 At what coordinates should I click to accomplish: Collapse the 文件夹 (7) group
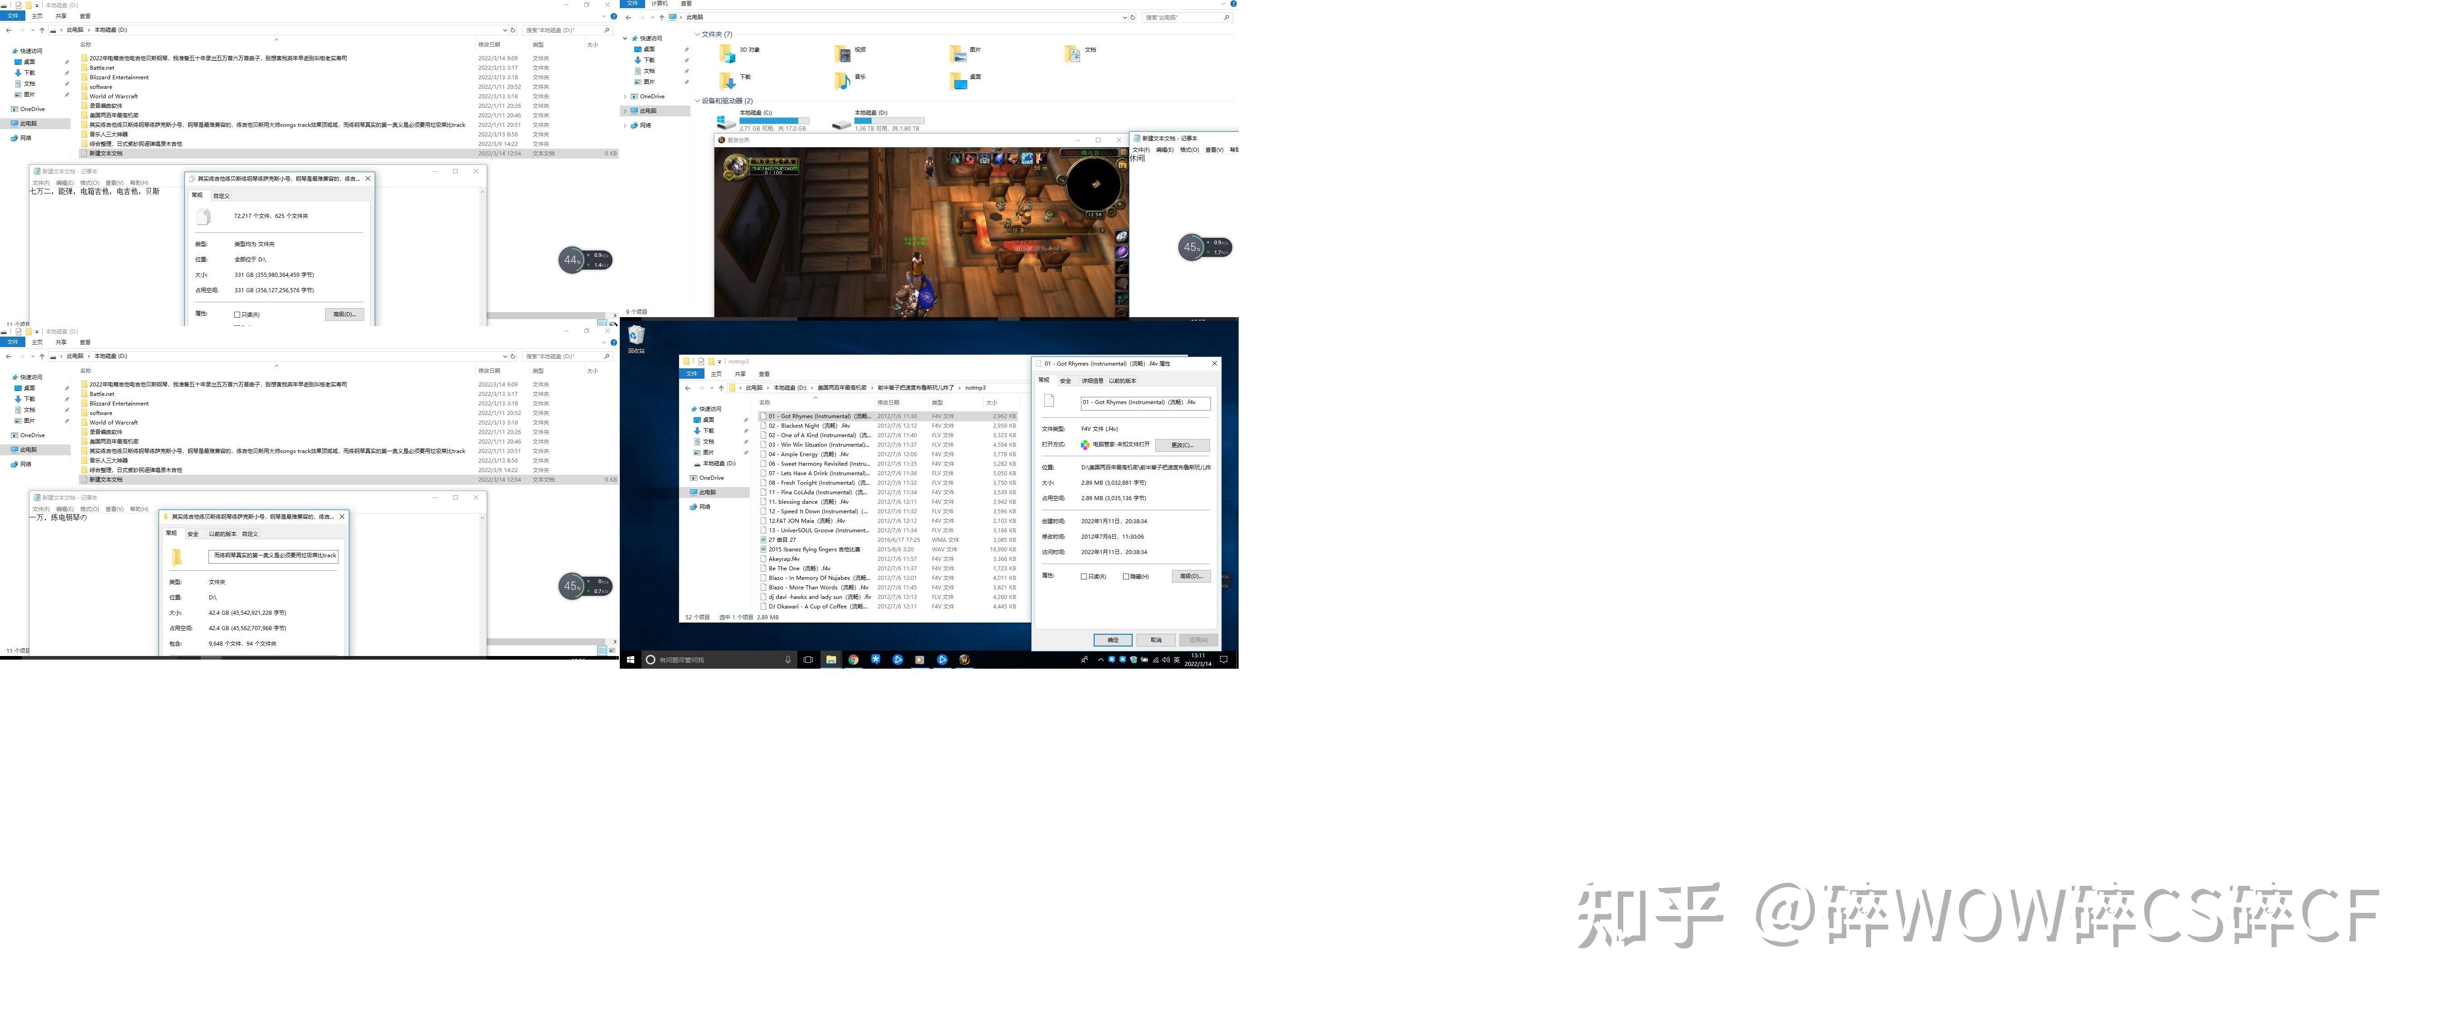(697, 34)
